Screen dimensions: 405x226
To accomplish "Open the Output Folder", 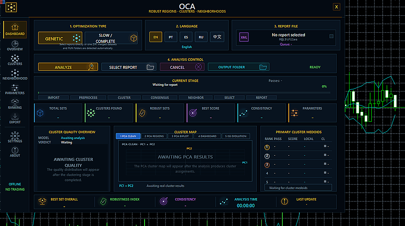I will tap(239, 67).
